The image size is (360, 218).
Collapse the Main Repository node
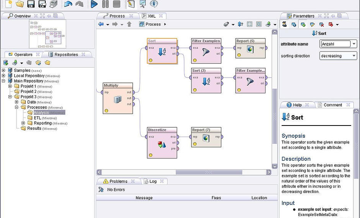pyautogui.click(x=3, y=81)
